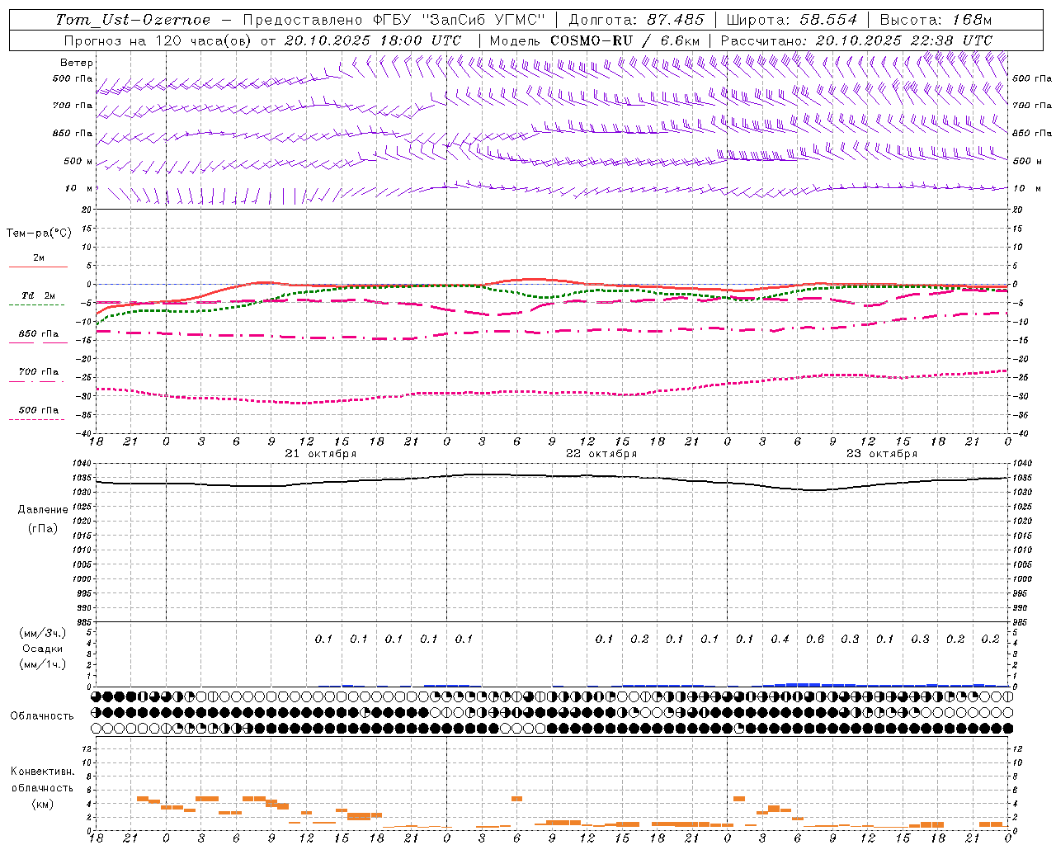
Task: Select the 'Модель COSMO-RU / 6.6км' model label
Action: point(595,40)
